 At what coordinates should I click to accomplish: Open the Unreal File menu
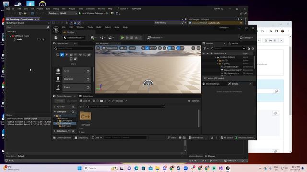point(64,27)
